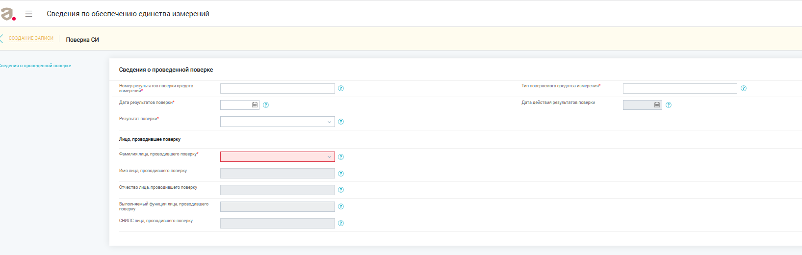Select the Поверка СИ tab
Image resolution: width=802 pixels, height=255 pixels.
click(82, 40)
